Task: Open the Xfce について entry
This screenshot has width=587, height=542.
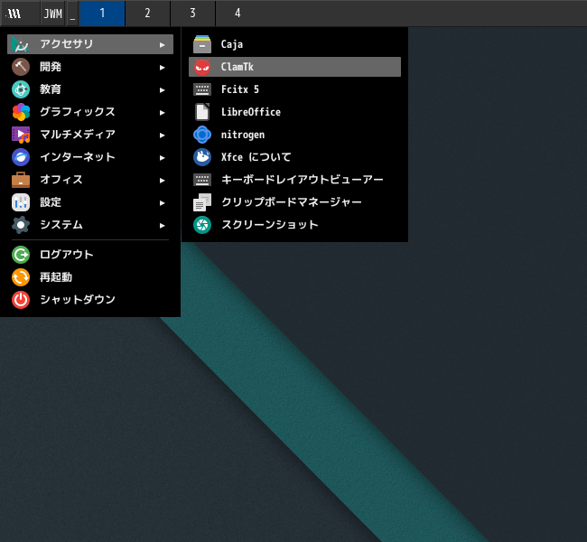Action: [294, 157]
